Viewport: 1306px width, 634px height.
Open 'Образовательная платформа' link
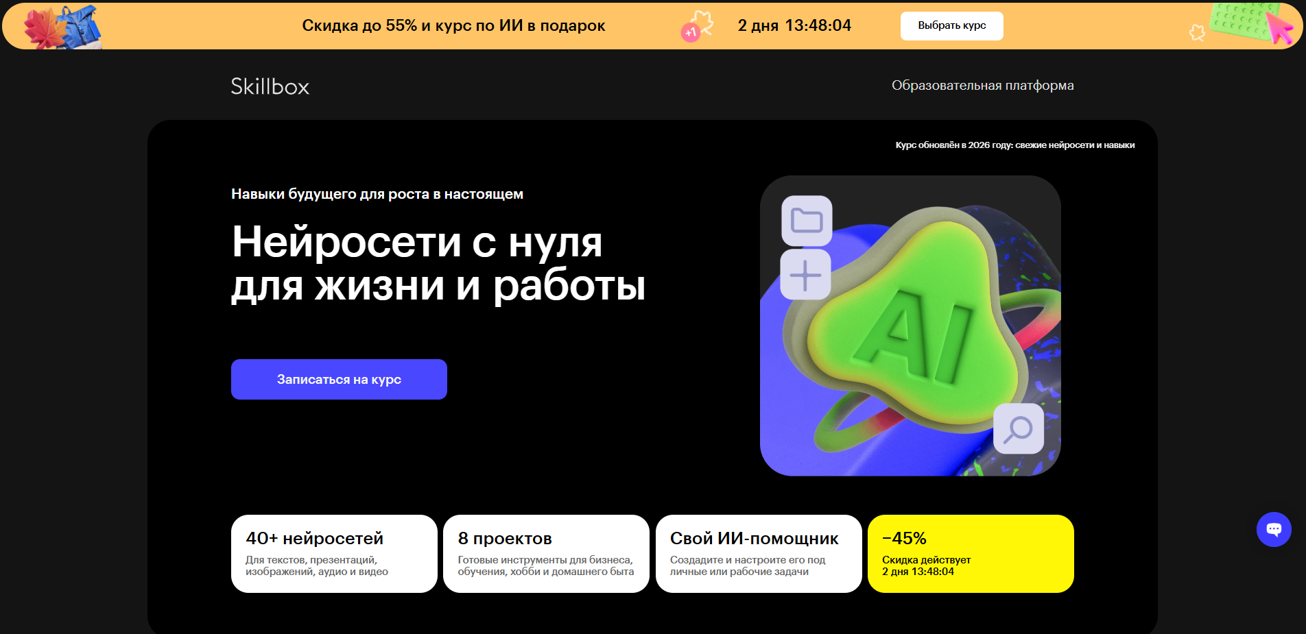click(982, 86)
